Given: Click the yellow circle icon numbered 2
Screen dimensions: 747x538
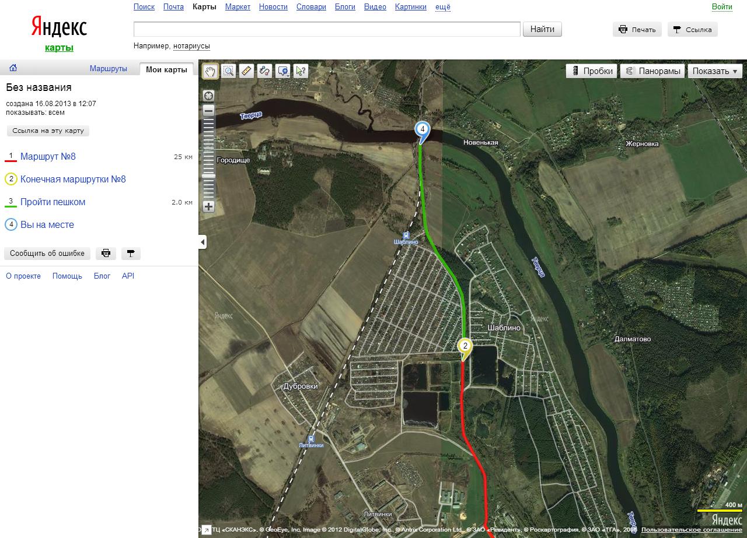Looking at the screenshot, I should (11, 179).
